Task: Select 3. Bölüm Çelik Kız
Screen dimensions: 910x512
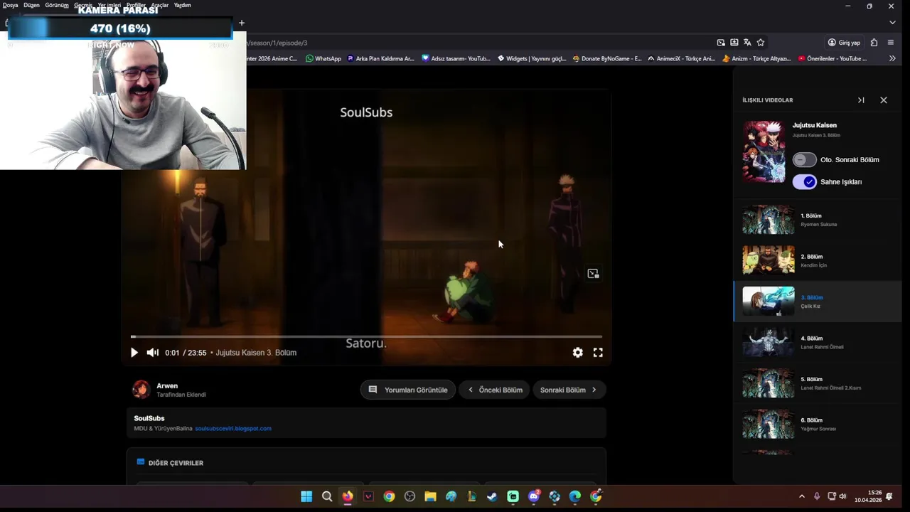Action: coord(818,302)
